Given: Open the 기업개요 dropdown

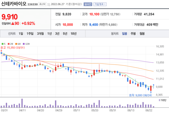Looking at the screenshot, I should coord(100,4).
